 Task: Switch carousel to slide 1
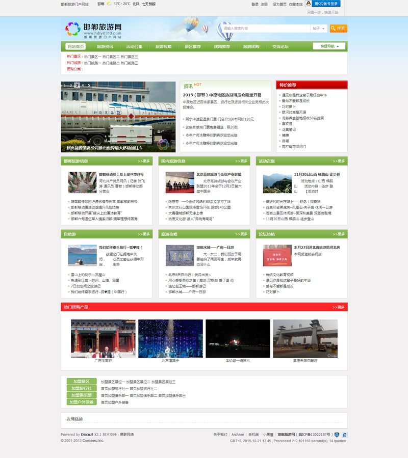[64, 85]
